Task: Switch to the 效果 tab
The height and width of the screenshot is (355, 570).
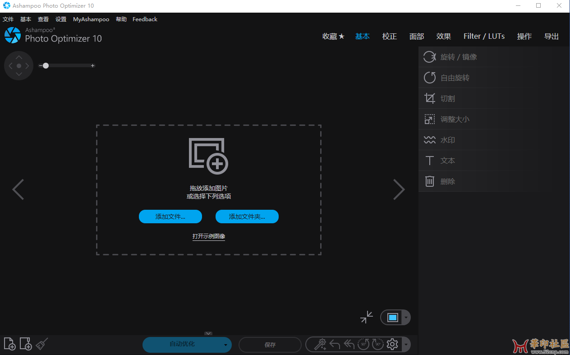Action: click(444, 37)
